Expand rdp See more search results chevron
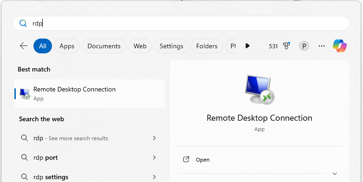 [155, 138]
